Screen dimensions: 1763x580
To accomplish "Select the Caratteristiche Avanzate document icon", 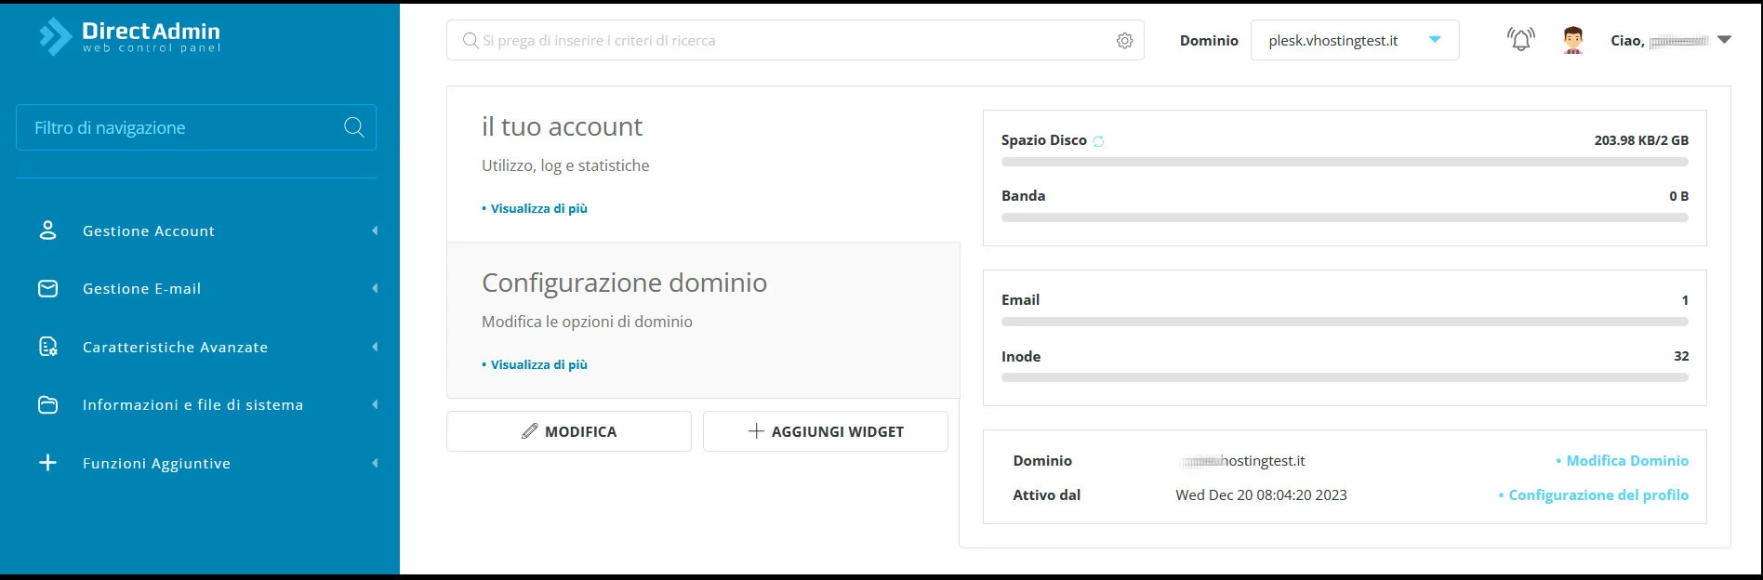I will [x=47, y=347].
